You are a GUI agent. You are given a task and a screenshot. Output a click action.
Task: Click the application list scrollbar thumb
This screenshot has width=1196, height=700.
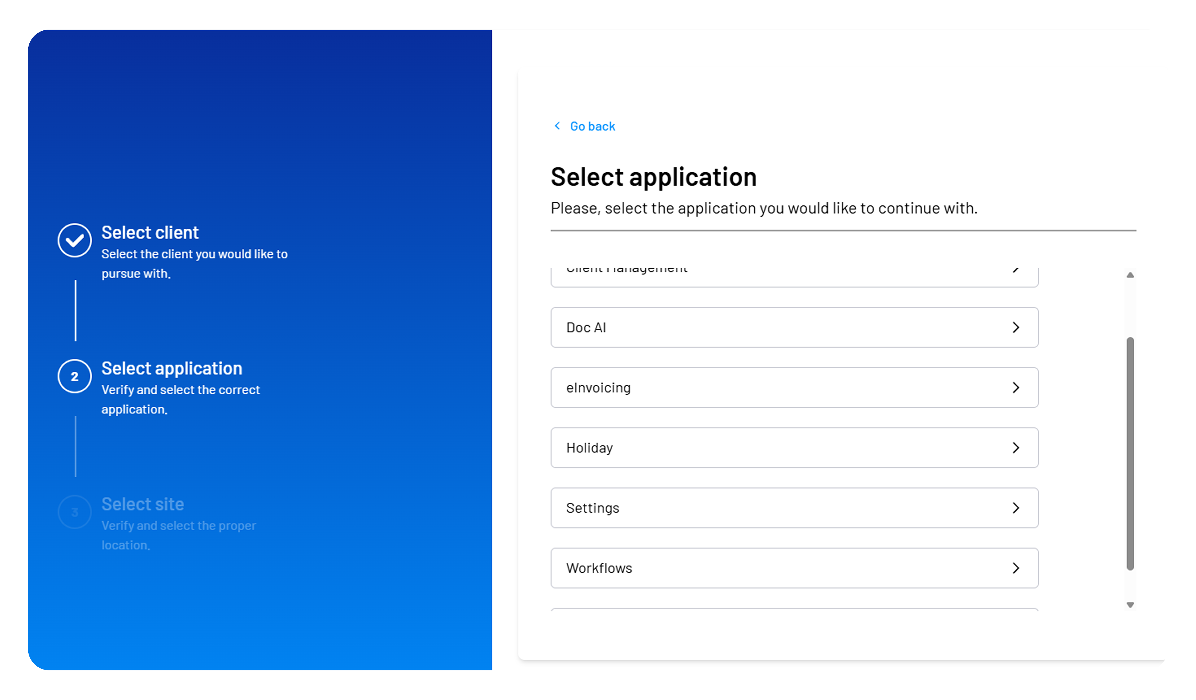coord(1130,453)
